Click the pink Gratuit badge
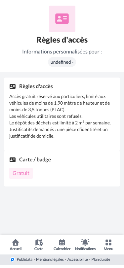This screenshot has height=268, width=124. (21, 173)
